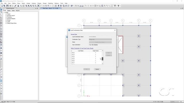Close the Load Combination Data dialog

[115, 30]
